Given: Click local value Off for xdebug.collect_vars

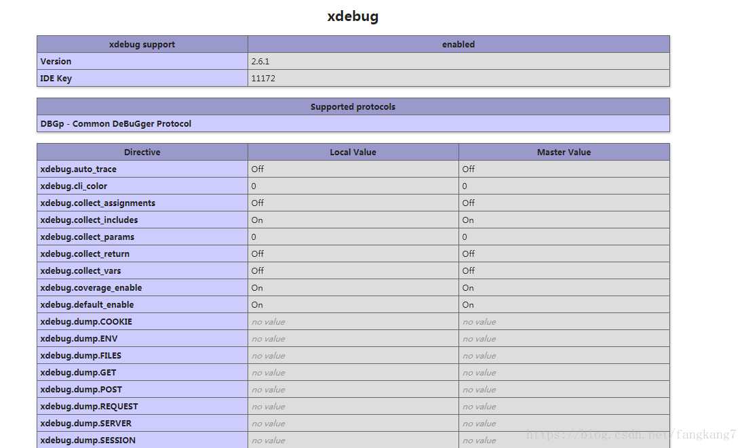Looking at the screenshot, I should point(353,270).
